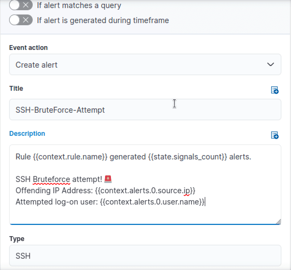291x270 pixels.
Task: Click the "If alert matches a query" label text
Action: (79, 6)
